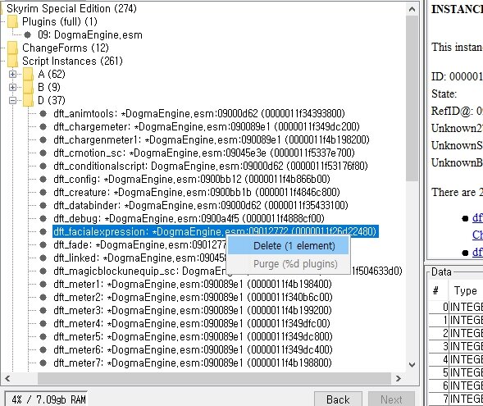Click row 7 in the Data table
This screenshot has height=406, width=483.
(x=456, y=399)
